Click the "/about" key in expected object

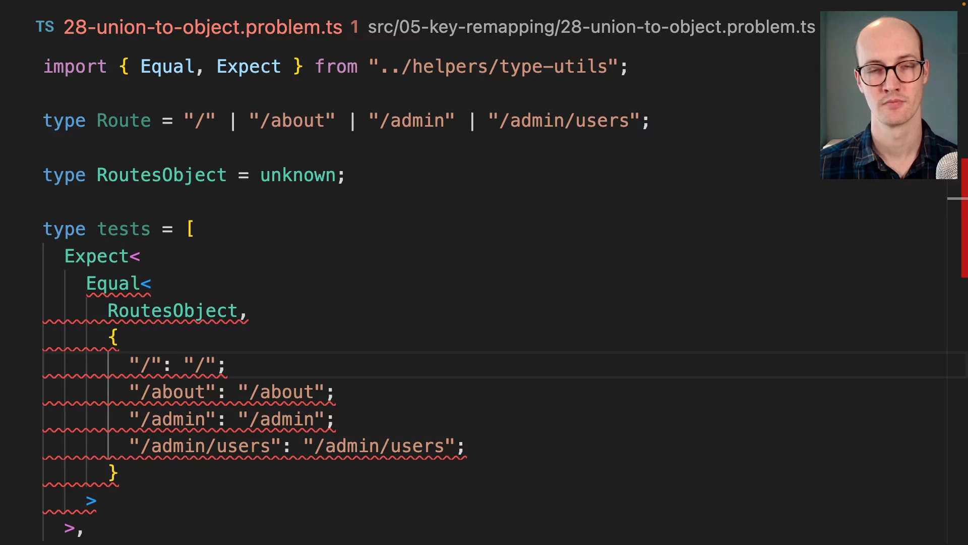click(x=172, y=392)
